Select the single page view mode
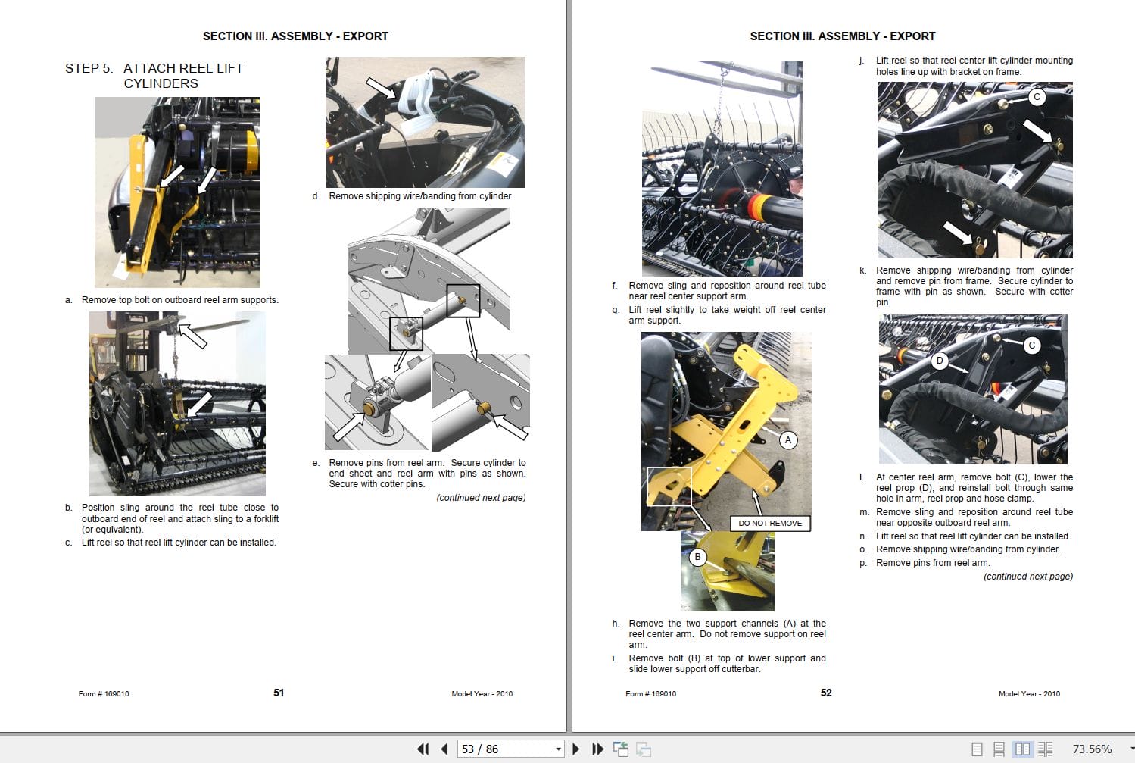The width and height of the screenshot is (1135, 763). tap(977, 749)
